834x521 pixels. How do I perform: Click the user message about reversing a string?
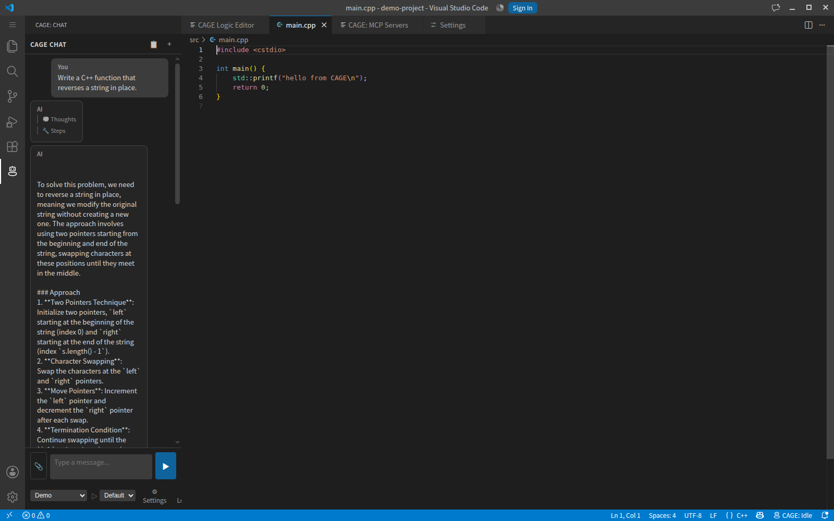coord(109,78)
